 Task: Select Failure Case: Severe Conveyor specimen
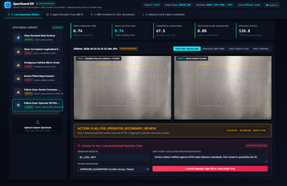[x=37, y=92]
